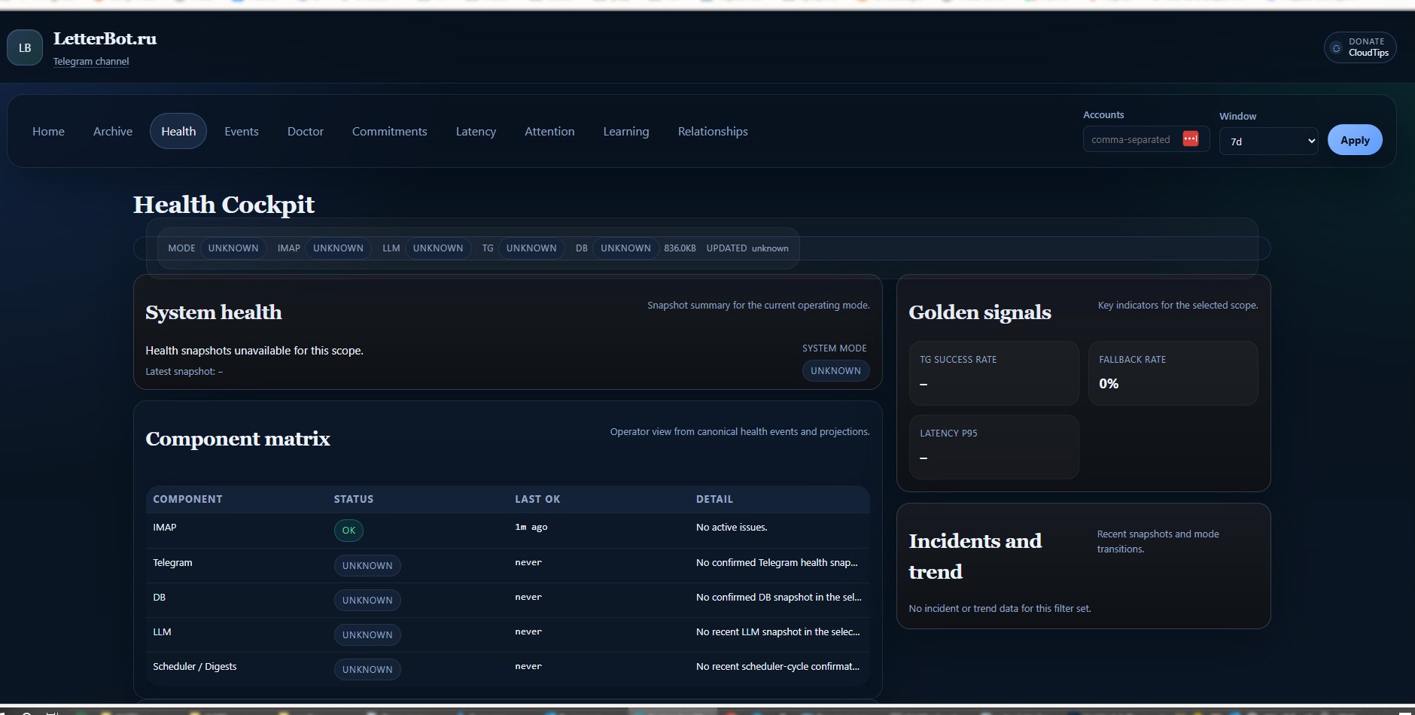Open the Latency view
Viewport: 1415px width, 715px height.
[476, 131]
